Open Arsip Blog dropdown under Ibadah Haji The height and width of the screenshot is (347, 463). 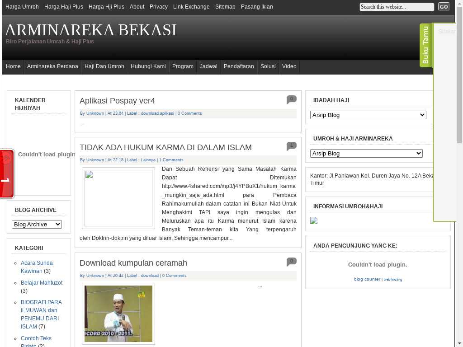[x=368, y=115]
